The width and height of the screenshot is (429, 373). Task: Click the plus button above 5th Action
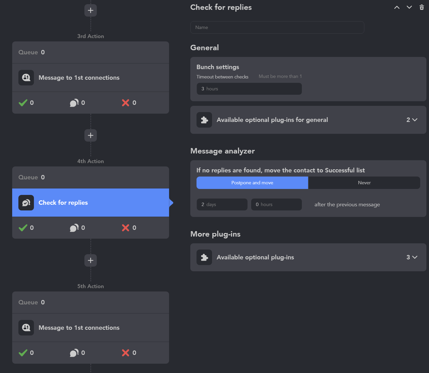point(91,260)
